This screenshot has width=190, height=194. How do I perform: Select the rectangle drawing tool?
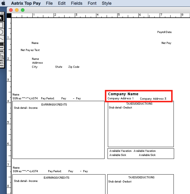[x=2, y=25]
